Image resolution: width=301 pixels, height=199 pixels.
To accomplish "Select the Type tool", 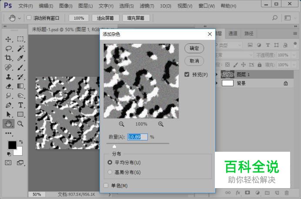I will (x=20, y=105).
